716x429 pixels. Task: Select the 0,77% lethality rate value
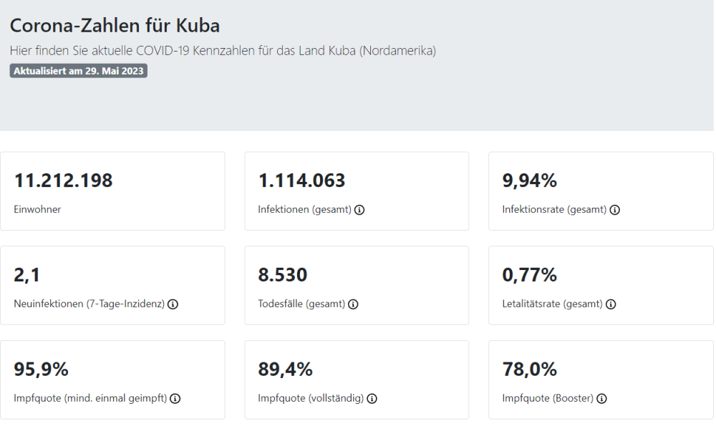(530, 275)
